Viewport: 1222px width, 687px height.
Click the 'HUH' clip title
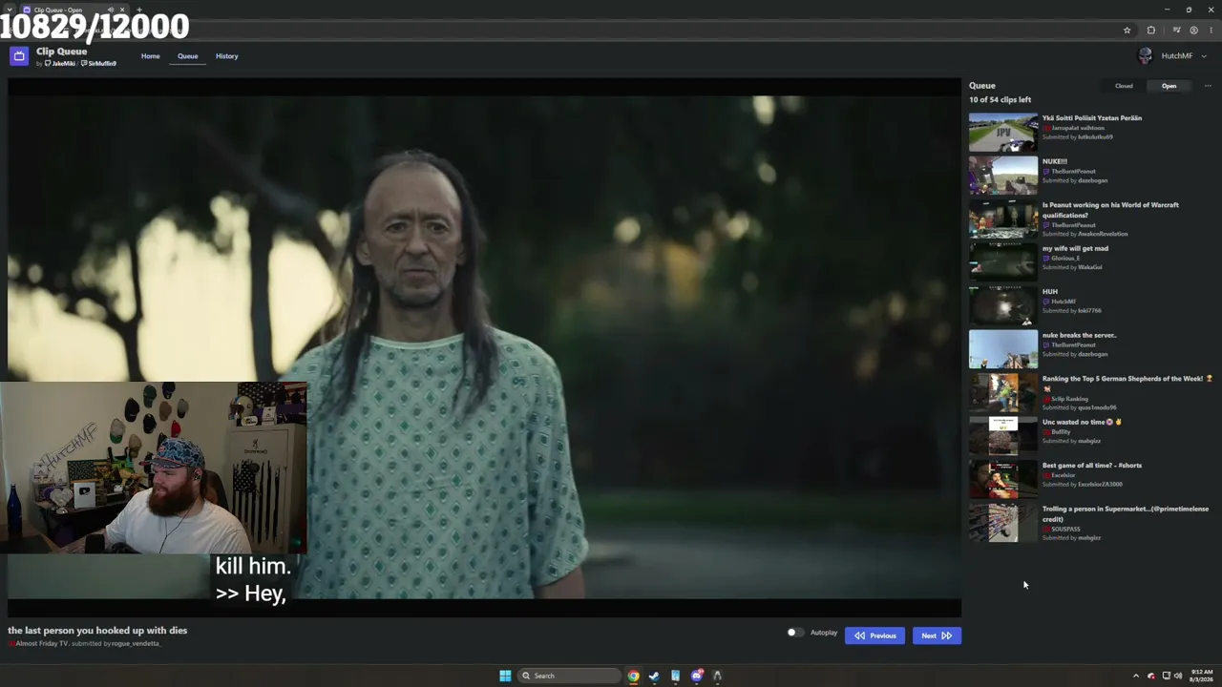pos(1050,292)
